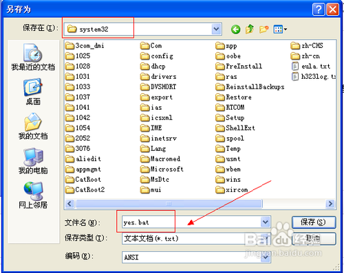344x273 pixels.
Task: Click 保存 (Save) button
Action: click(314, 222)
